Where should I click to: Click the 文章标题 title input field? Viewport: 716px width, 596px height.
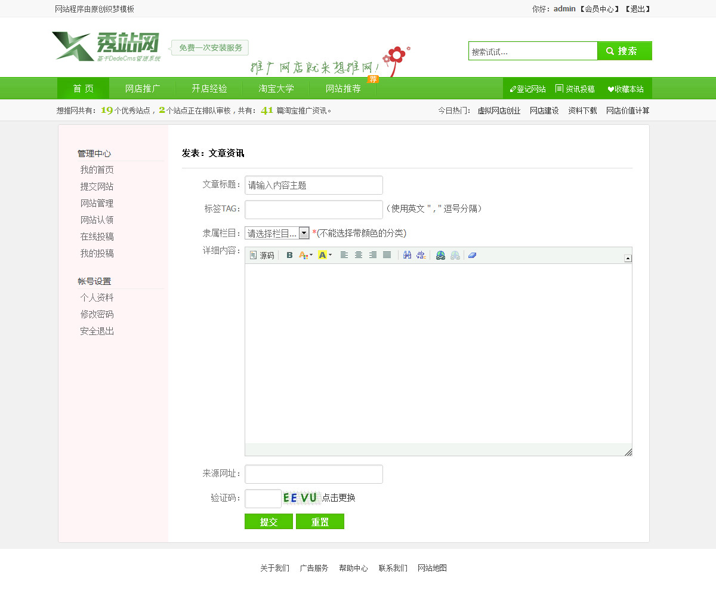pyautogui.click(x=314, y=185)
